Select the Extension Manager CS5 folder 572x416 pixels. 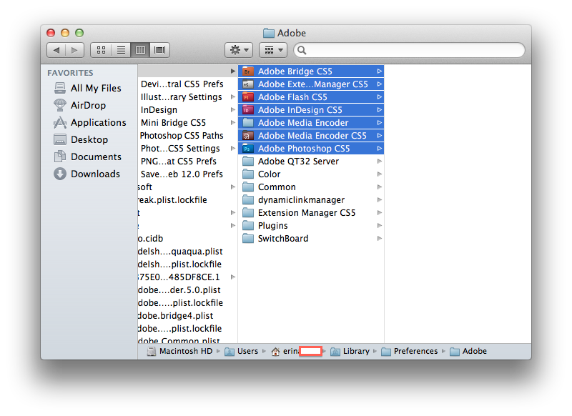click(311, 212)
